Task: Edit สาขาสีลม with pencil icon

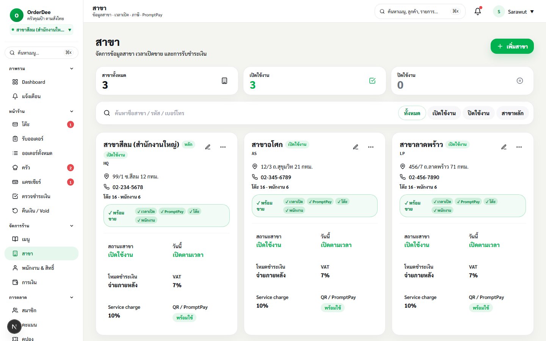Action: tap(208, 147)
